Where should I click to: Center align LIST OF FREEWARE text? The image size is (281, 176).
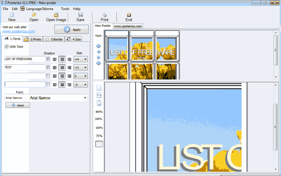[62, 59]
